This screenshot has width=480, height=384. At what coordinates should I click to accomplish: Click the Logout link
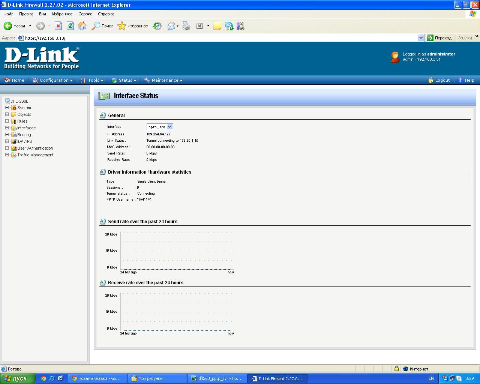tap(439, 80)
